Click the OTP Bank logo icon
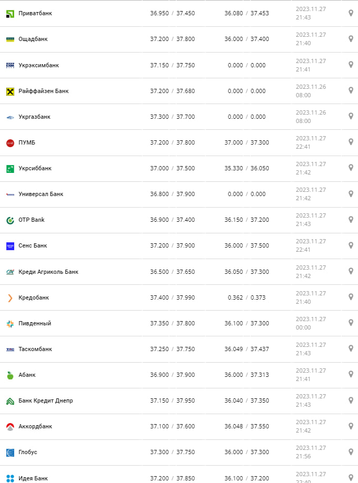 coord(10,220)
